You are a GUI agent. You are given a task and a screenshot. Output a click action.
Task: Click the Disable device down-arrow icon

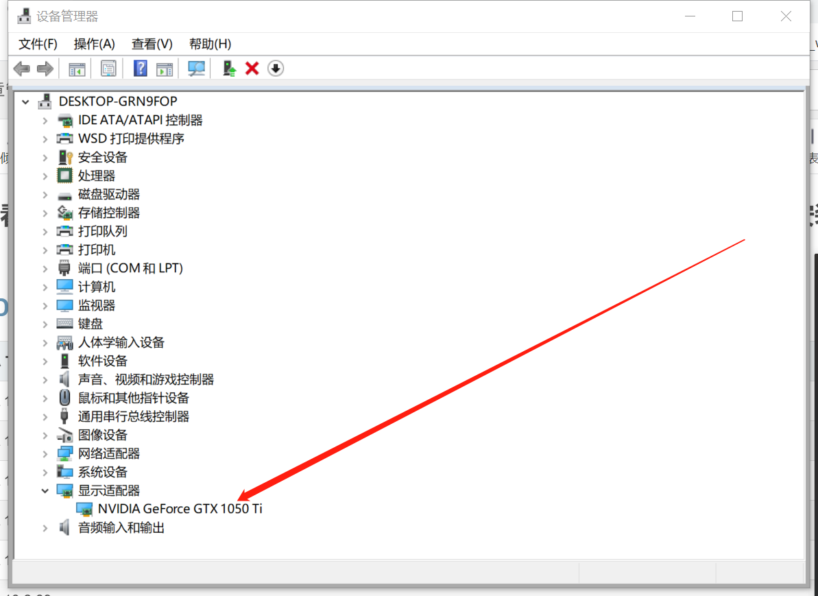pyautogui.click(x=276, y=69)
